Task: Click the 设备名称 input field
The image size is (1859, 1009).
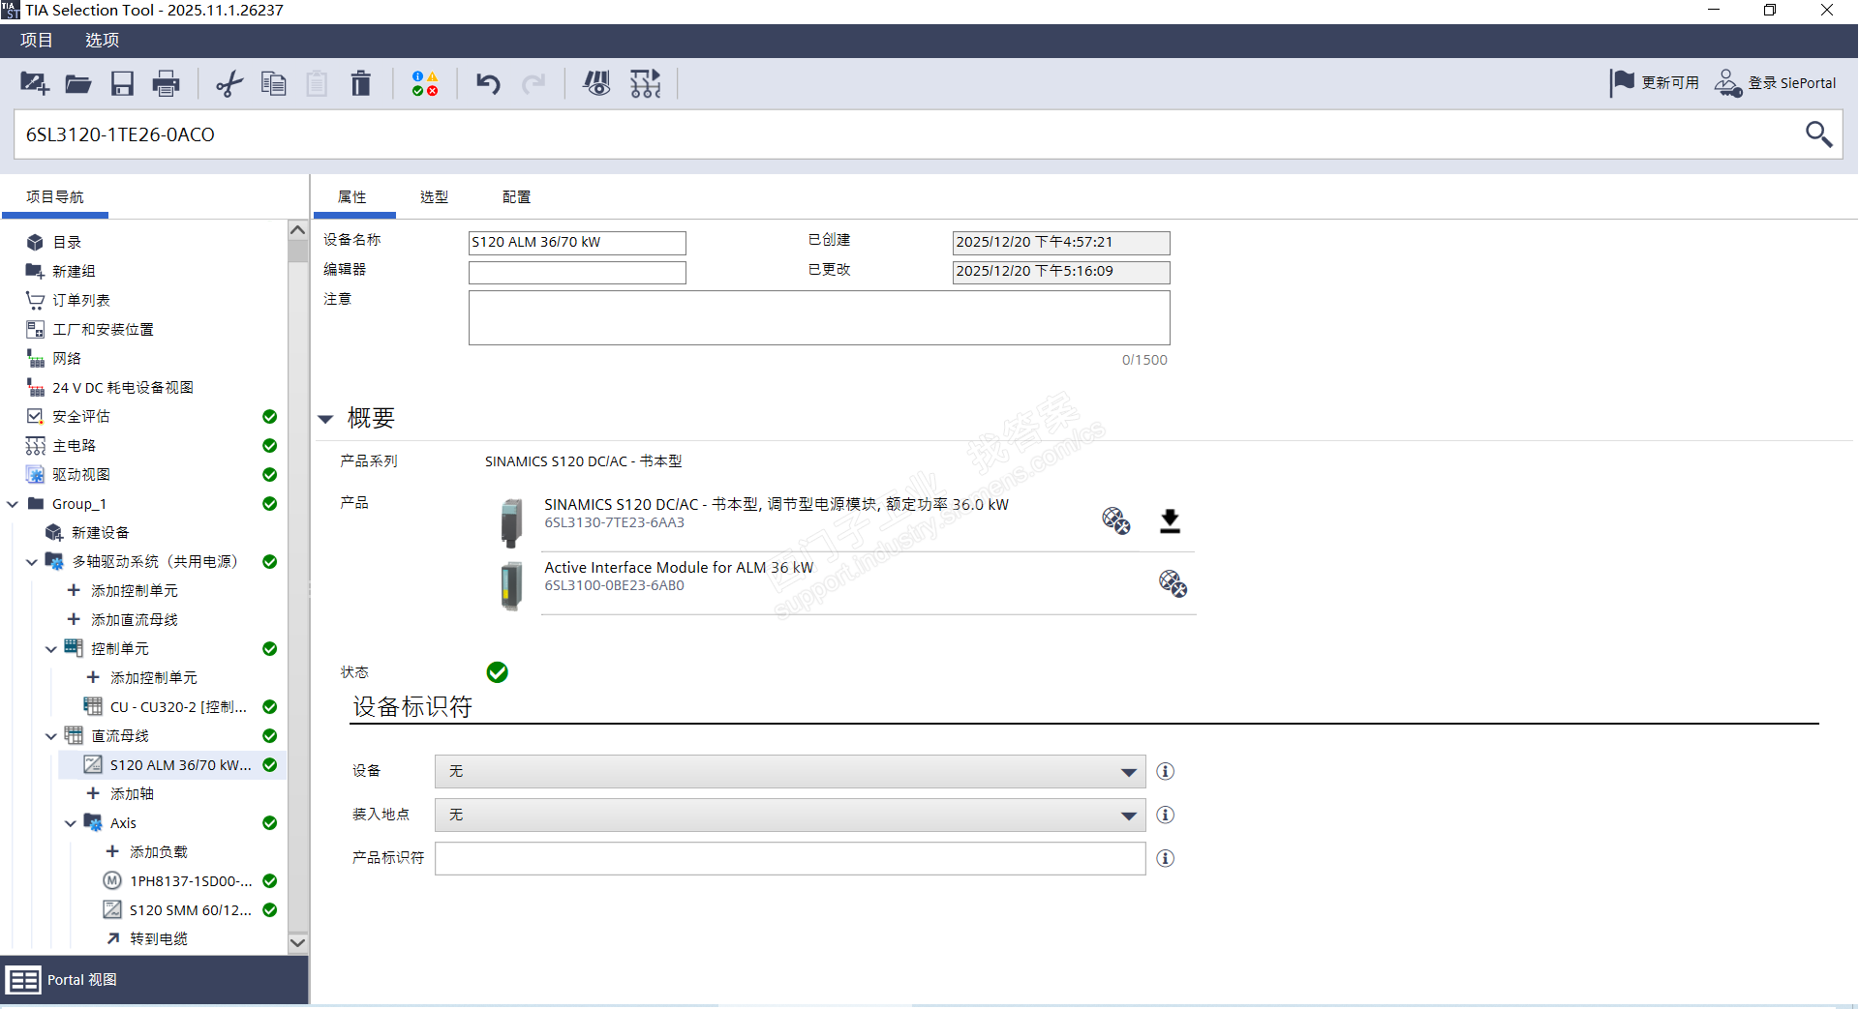Action: click(x=577, y=243)
